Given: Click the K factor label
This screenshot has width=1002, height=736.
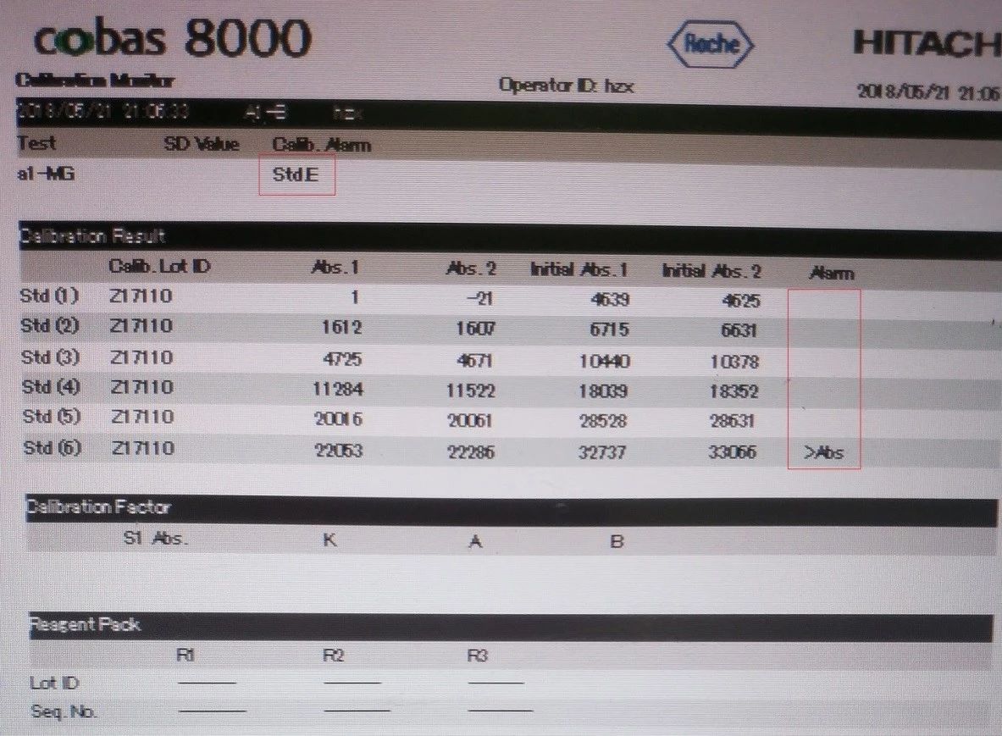Looking at the screenshot, I should [x=329, y=540].
